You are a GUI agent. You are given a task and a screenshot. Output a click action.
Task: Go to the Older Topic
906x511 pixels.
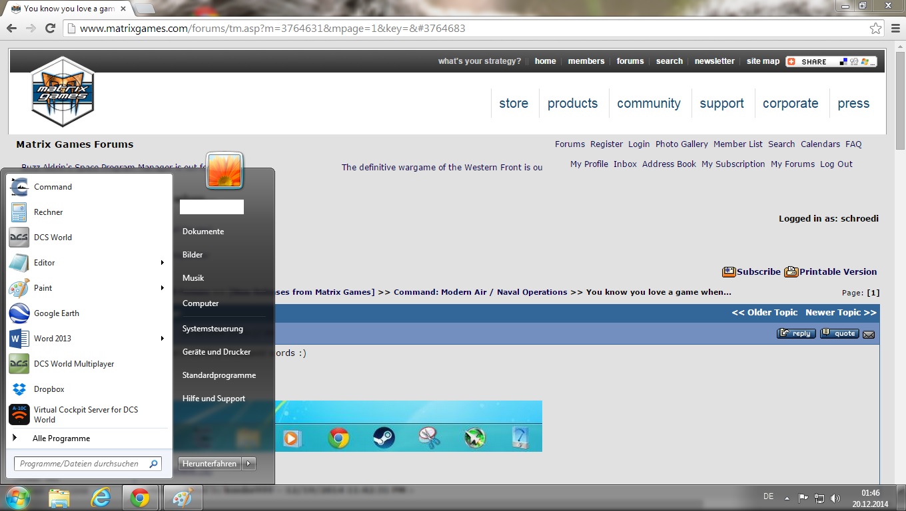click(x=764, y=312)
